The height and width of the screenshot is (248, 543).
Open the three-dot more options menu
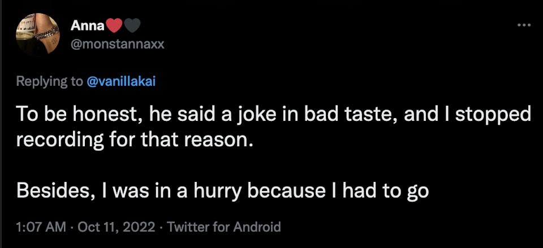pyautogui.click(x=524, y=25)
